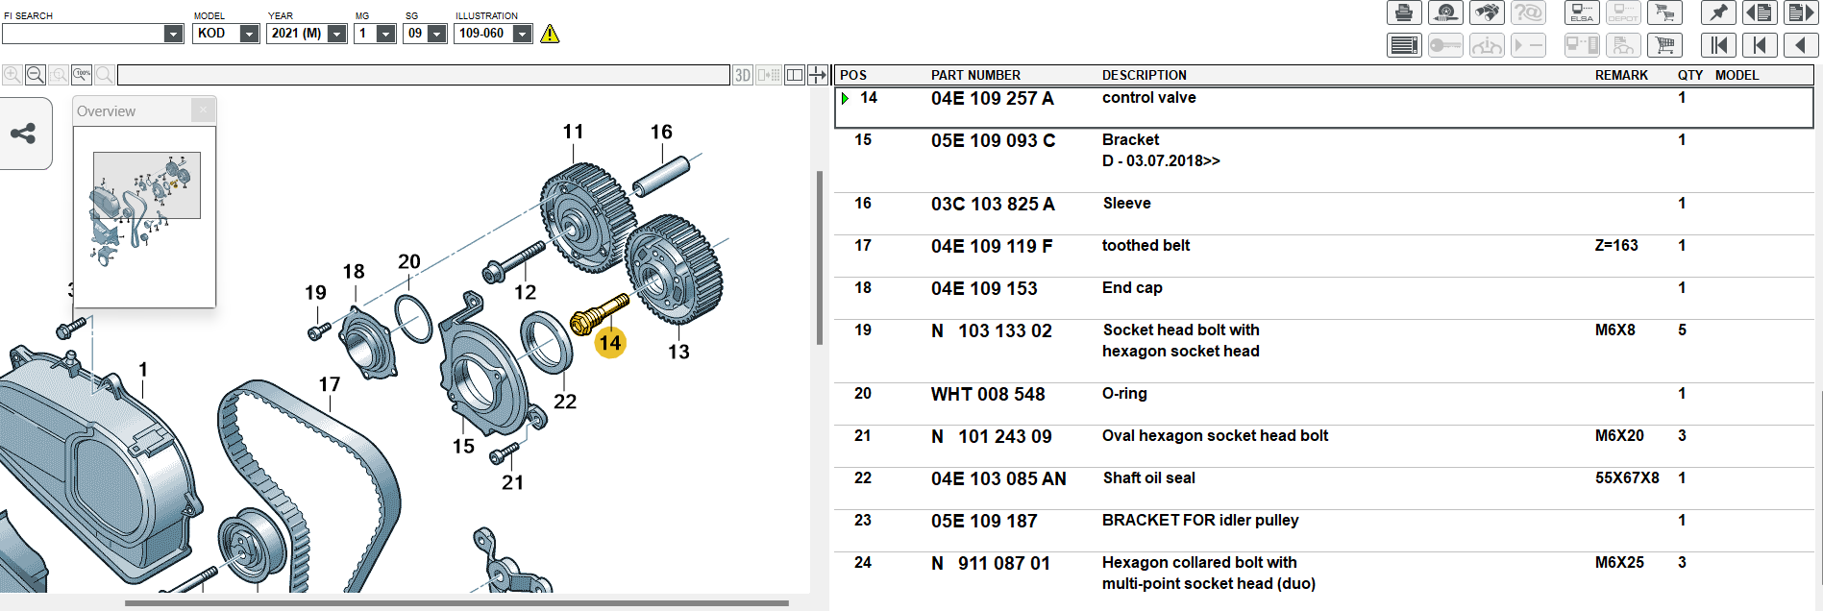Open the FI Search dropdown
Screen dimensions: 1823x611
tap(173, 34)
